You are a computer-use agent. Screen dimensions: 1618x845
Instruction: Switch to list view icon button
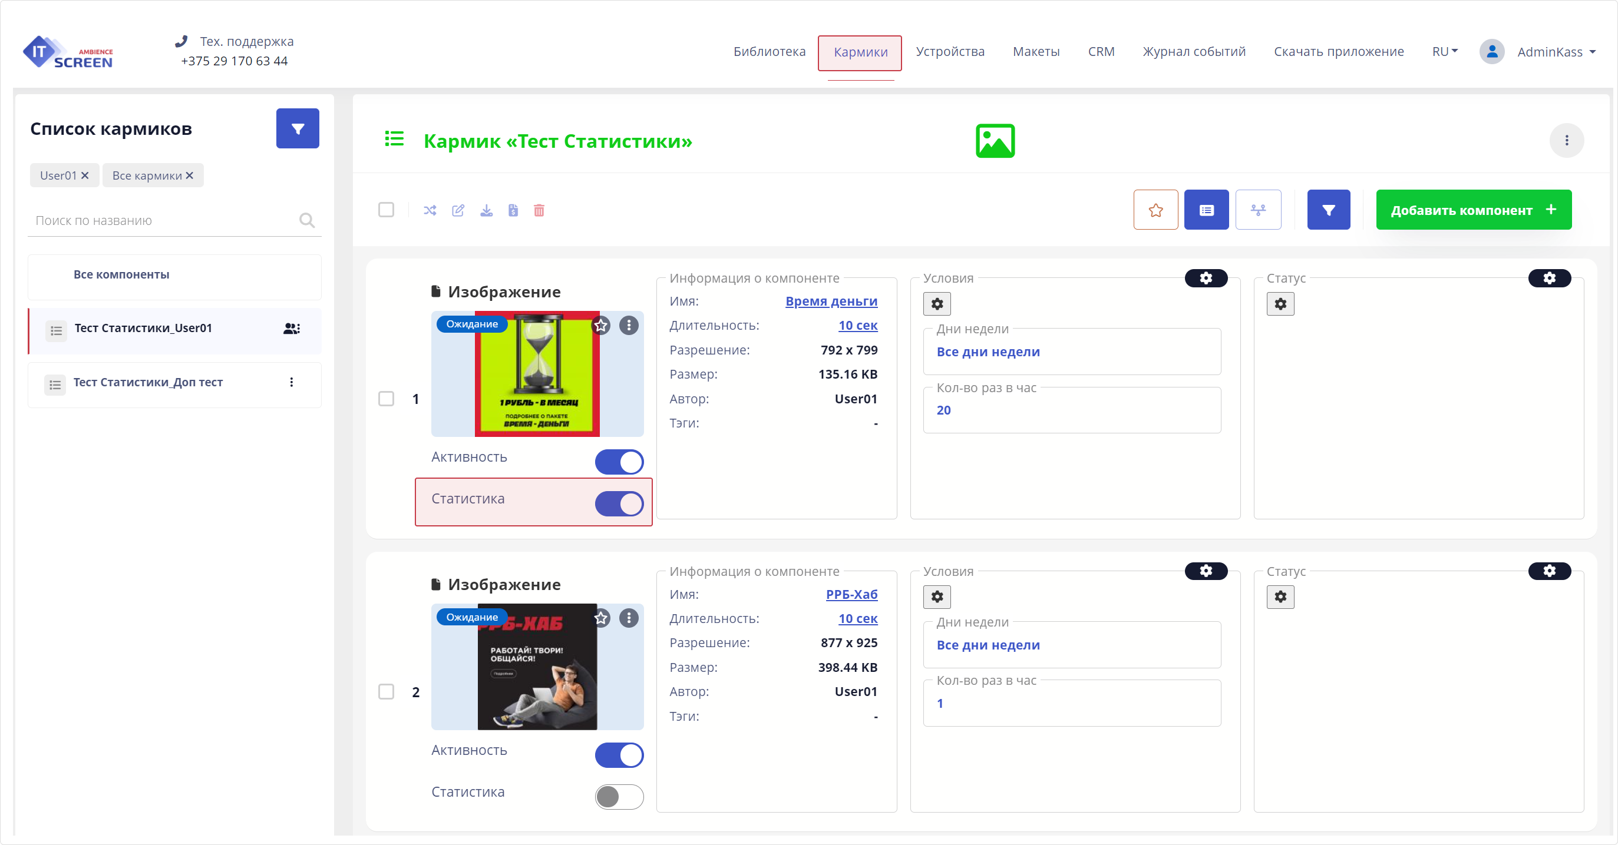coord(1206,210)
